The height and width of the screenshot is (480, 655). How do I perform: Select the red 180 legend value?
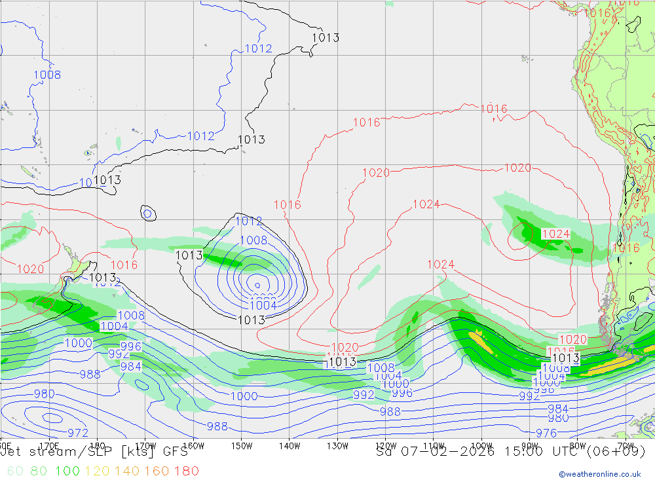tap(186, 471)
